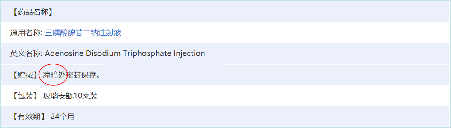Click the word Adenosine
This screenshot has height=128, width=451.
(64, 54)
